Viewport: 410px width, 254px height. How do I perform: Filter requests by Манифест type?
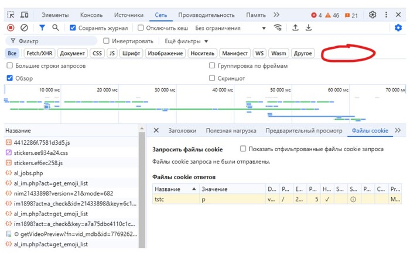point(235,53)
